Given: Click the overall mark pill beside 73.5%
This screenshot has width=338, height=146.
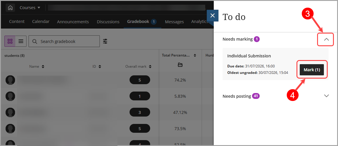Looking at the screenshot, I should click(x=140, y=129).
